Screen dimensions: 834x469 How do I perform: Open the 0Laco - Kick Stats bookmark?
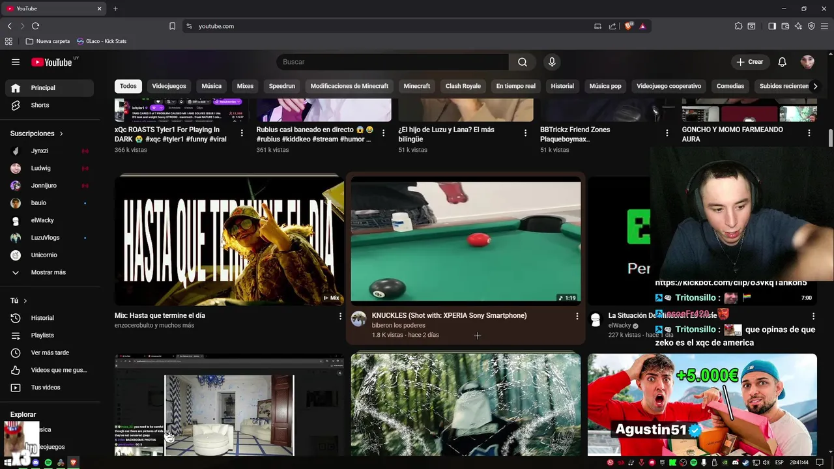102,41
